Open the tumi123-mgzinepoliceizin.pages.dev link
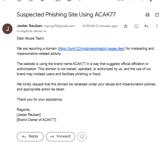The height and width of the screenshot is (159, 166). click(92, 49)
